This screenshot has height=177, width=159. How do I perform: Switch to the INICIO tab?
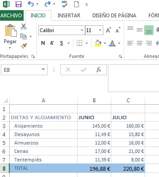click(38, 15)
